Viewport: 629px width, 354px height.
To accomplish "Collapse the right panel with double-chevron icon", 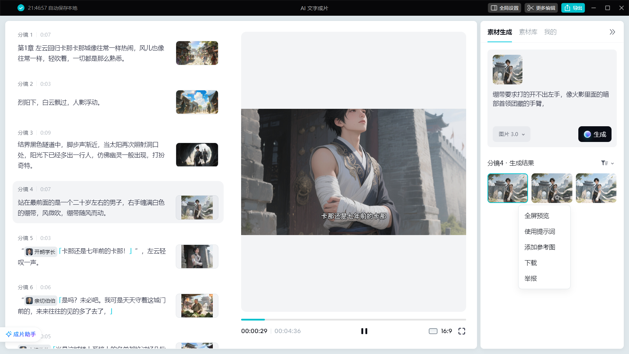I will [612, 32].
